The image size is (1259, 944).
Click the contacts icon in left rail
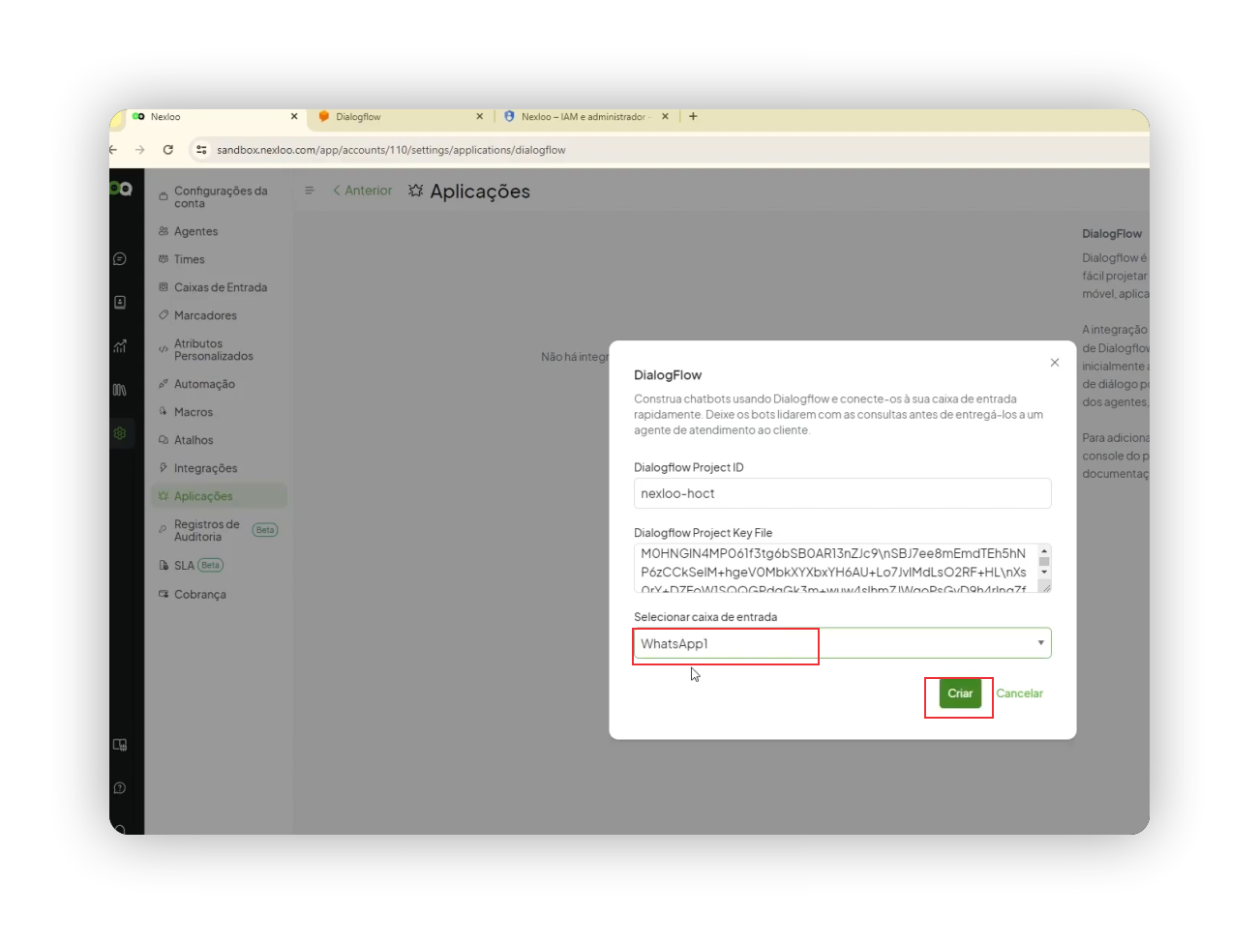click(120, 303)
